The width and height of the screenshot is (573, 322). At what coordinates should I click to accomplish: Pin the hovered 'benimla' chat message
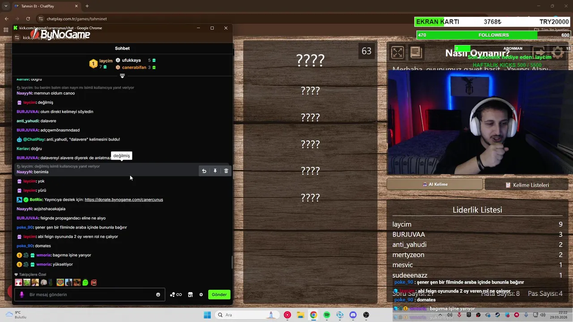[x=215, y=171]
